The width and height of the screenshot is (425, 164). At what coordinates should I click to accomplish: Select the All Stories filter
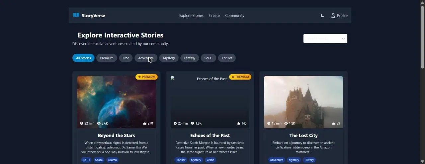click(x=83, y=58)
